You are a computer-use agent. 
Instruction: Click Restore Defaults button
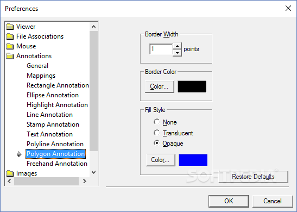point(253,177)
